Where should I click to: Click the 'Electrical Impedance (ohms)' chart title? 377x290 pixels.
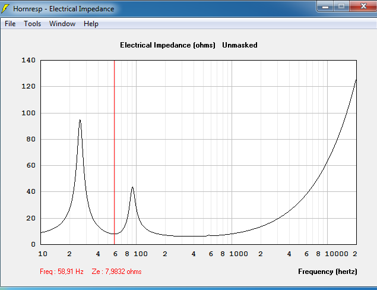(x=167, y=45)
